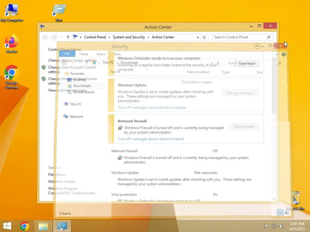Select Downloads in Explorer navigation pane
310x232 pixels.
point(79,86)
